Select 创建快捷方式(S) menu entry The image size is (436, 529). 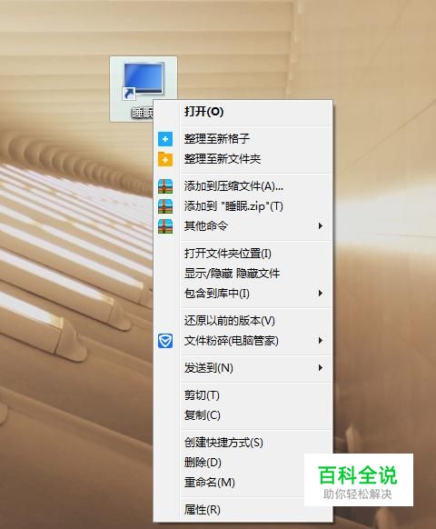243,443
